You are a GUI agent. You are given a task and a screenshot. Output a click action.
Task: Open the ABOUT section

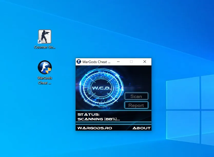click(142, 128)
